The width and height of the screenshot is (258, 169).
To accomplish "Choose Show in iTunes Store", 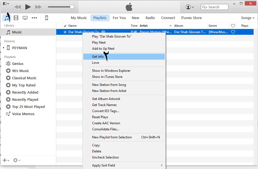I will [x=124, y=77].
